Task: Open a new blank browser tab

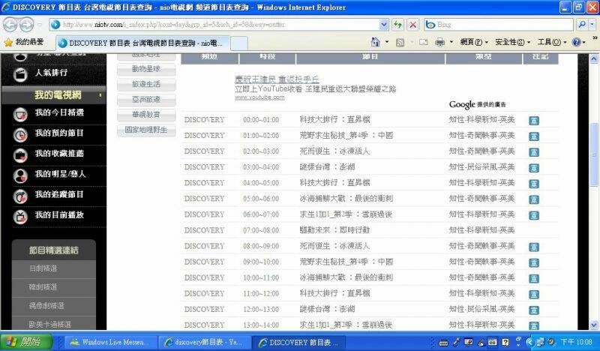Action: (239, 43)
